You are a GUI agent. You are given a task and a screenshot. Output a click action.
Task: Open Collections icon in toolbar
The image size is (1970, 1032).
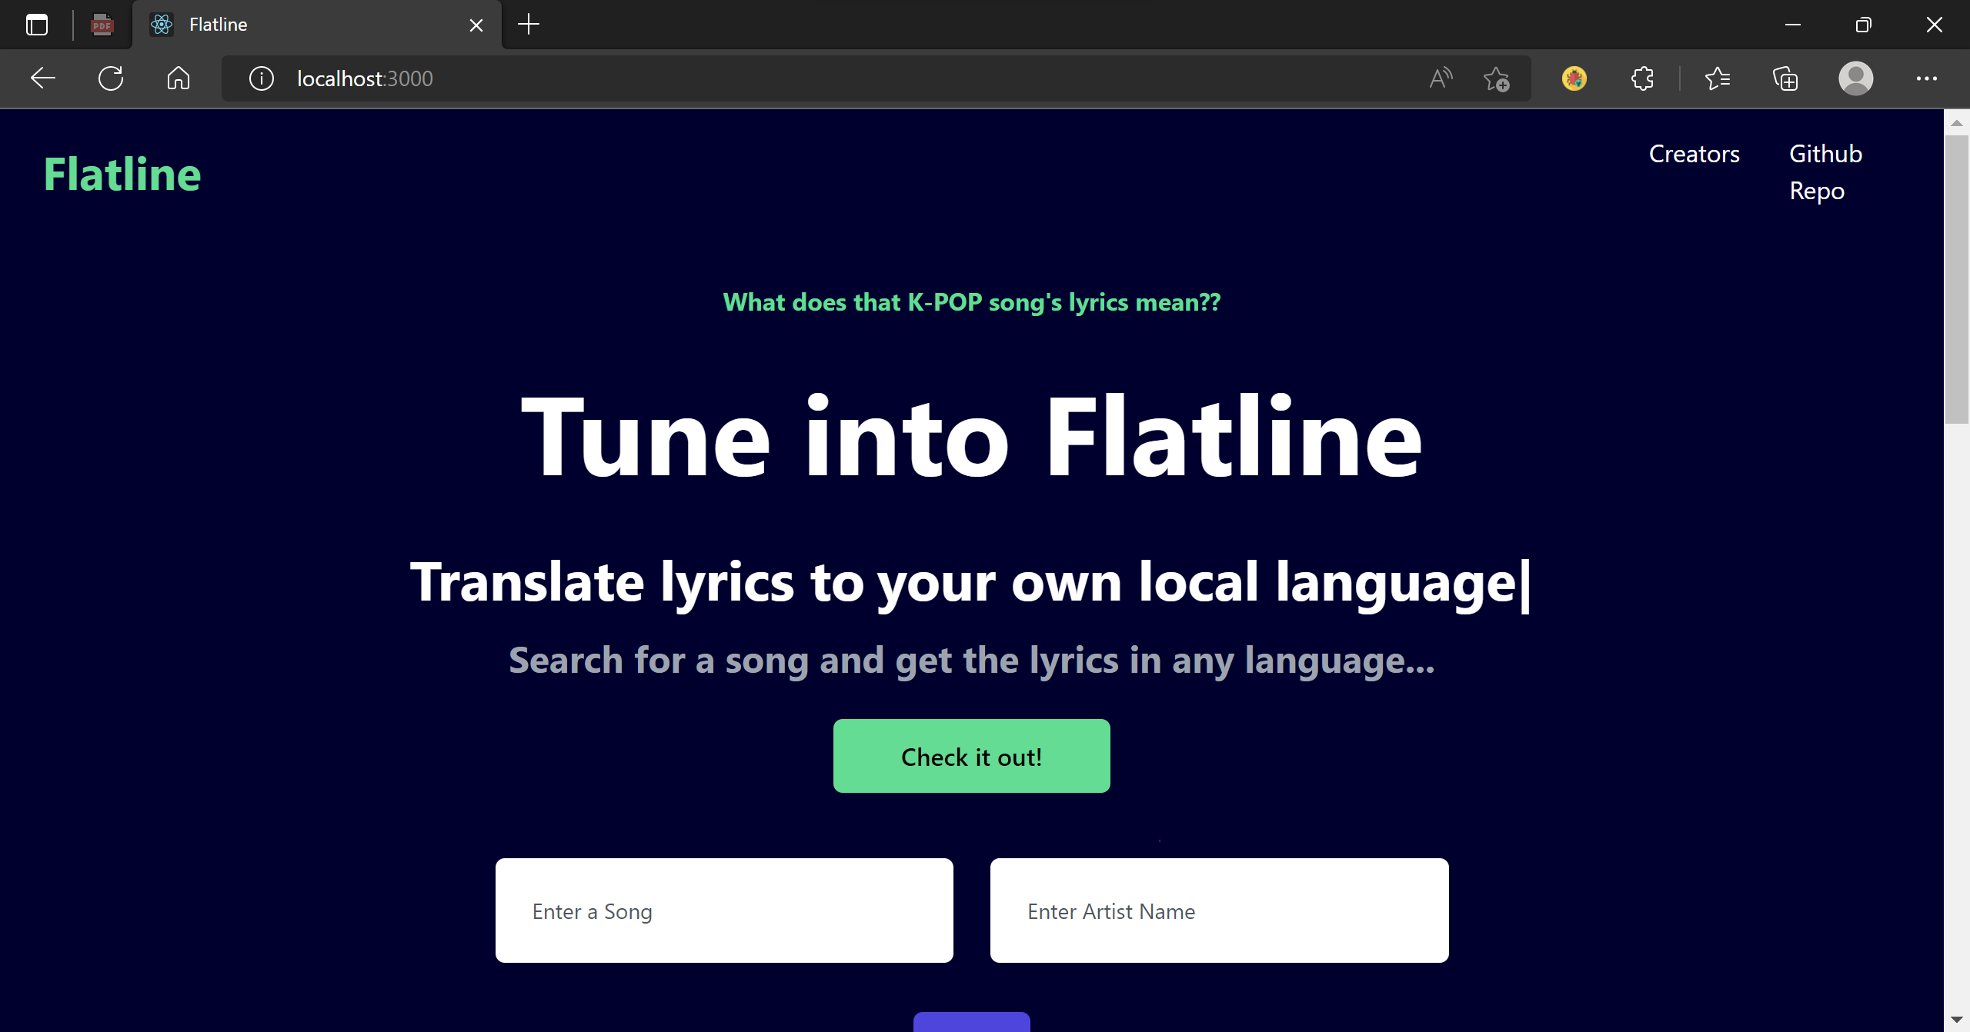[x=1785, y=78]
